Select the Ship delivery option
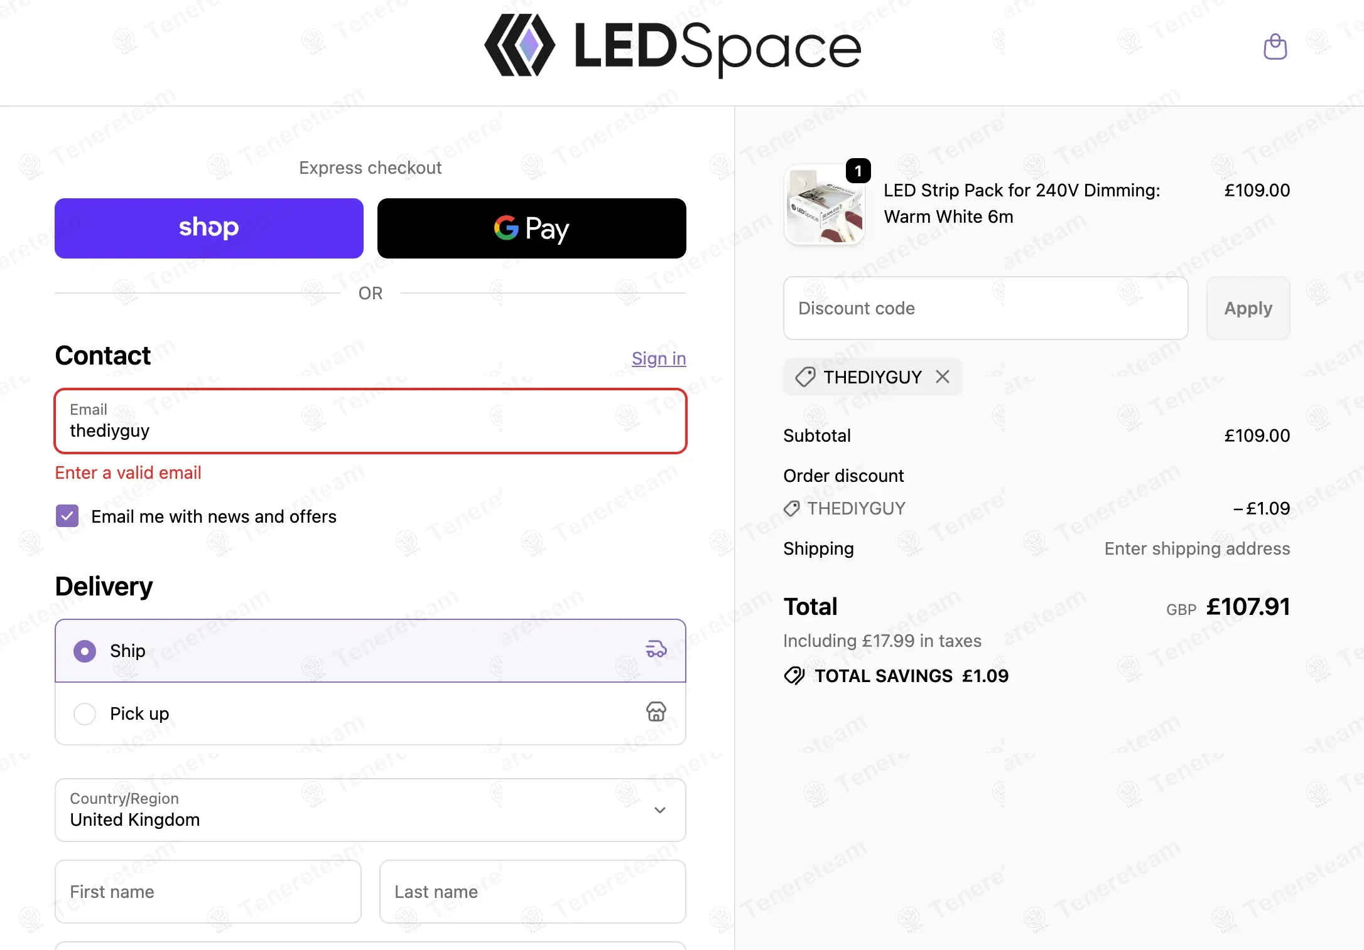Image resolution: width=1364 pixels, height=950 pixels. coord(85,651)
